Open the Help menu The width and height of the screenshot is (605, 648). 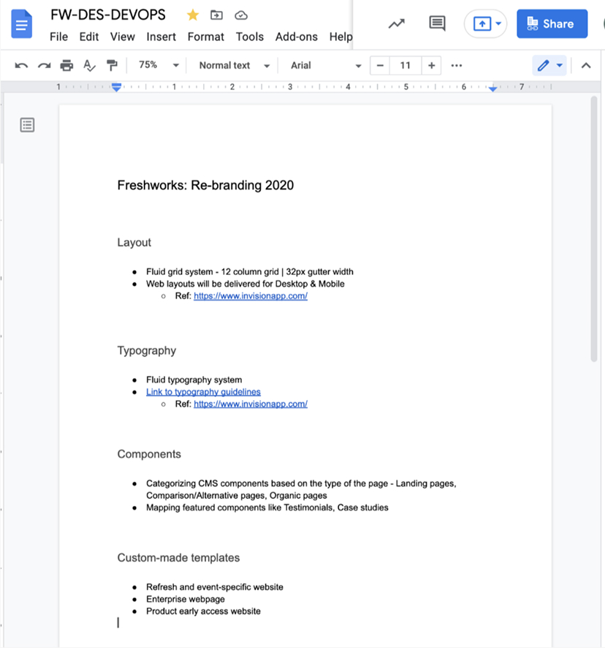(x=340, y=37)
